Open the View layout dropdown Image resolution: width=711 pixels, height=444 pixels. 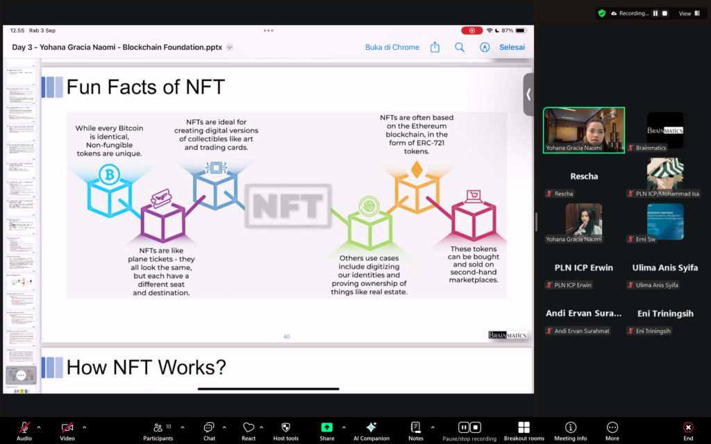689,13
